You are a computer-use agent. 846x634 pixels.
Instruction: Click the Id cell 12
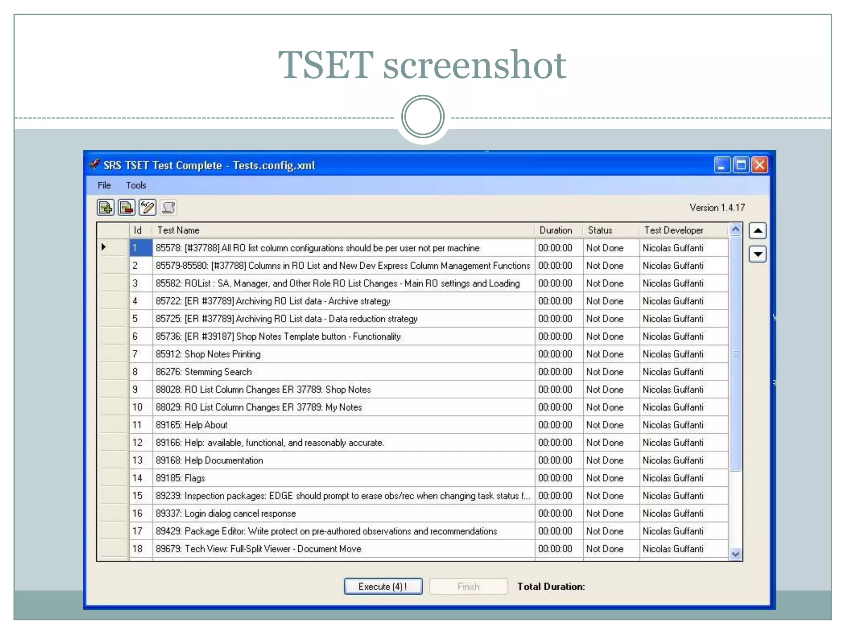tap(141, 443)
